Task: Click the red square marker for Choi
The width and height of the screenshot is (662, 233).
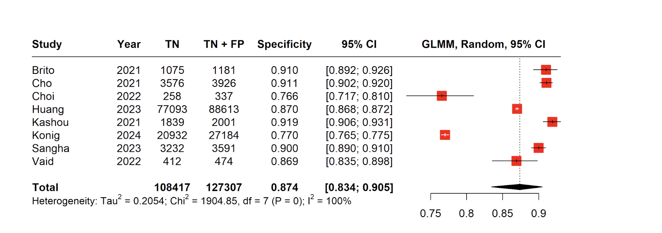Action: tap(442, 96)
